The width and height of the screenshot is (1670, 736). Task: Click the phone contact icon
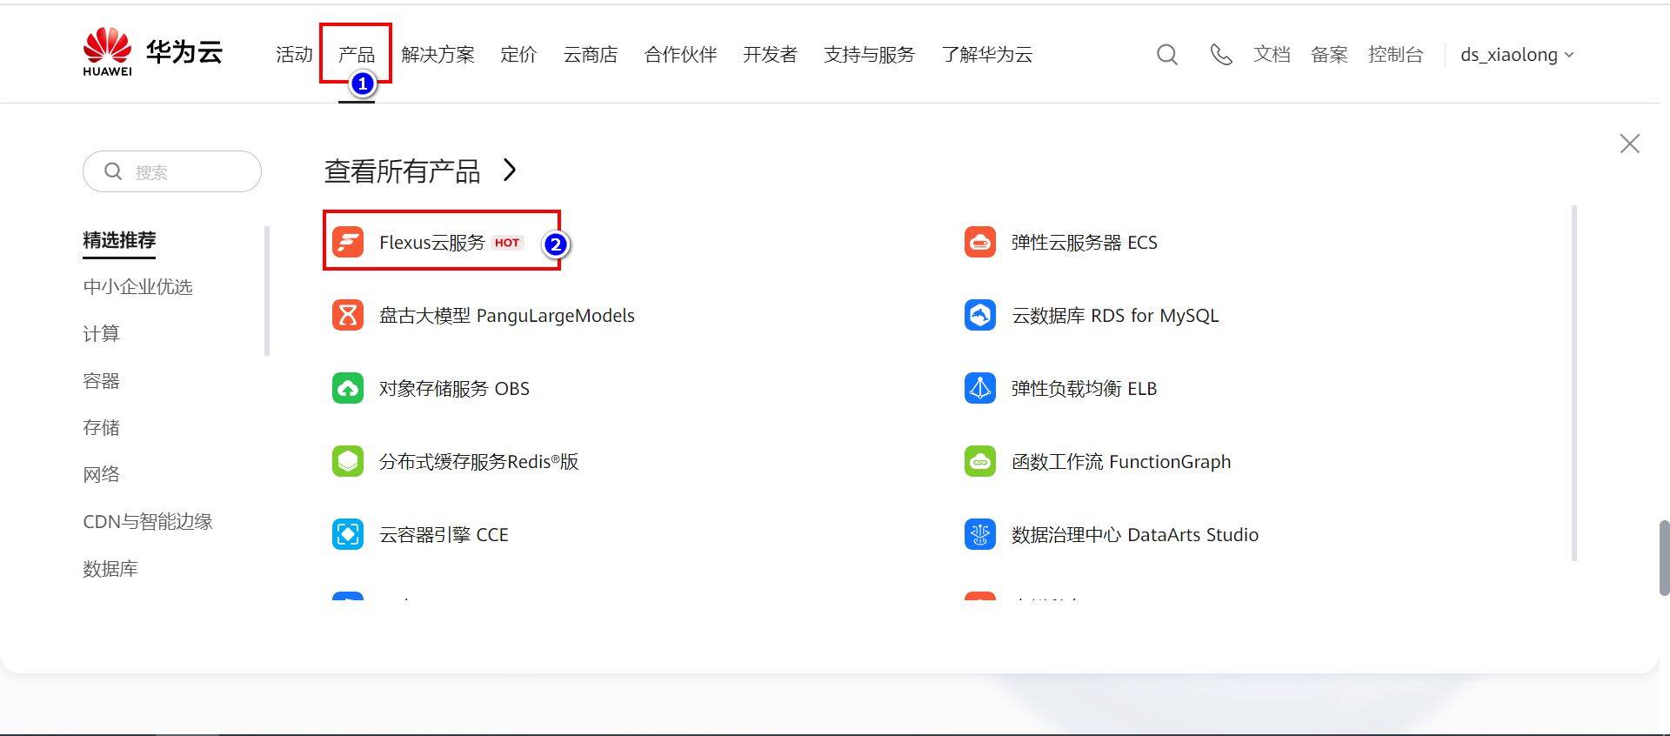coord(1221,55)
